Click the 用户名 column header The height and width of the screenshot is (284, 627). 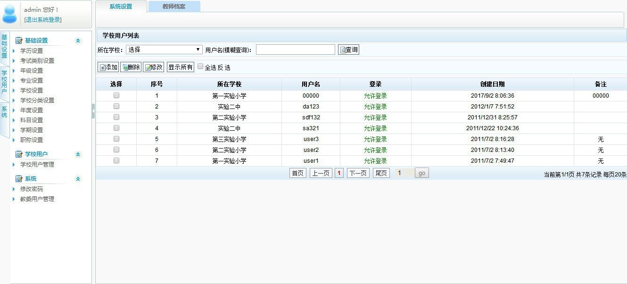click(x=311, y=84)
